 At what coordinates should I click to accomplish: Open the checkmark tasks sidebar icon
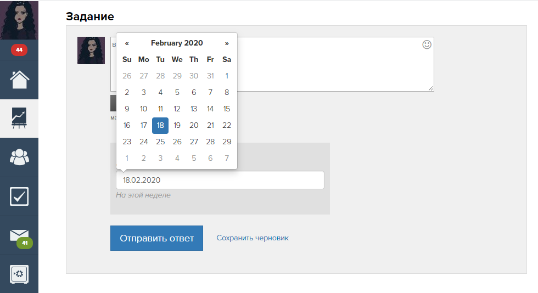click(19, 196)
